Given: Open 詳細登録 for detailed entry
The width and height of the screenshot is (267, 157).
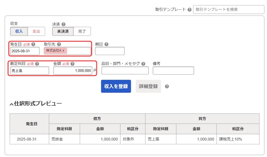Looking at the screenshot, I should point(148,86).
